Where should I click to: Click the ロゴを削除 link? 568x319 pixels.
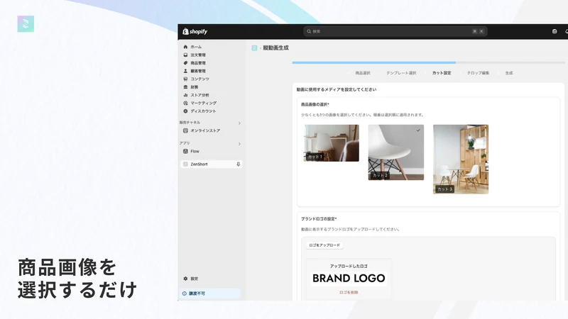349,292
